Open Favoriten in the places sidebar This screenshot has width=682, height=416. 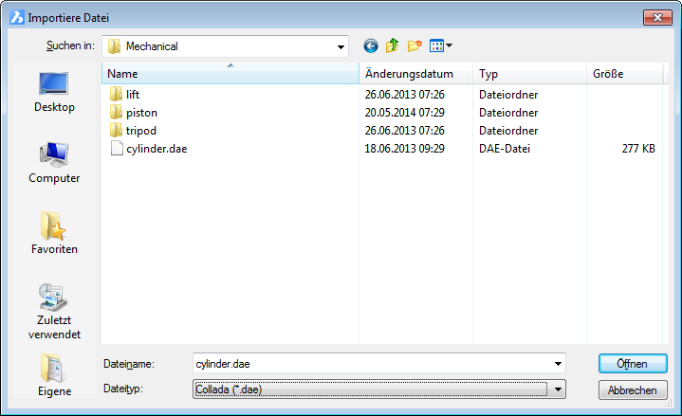pyautogui.click(x=54, y=233)
